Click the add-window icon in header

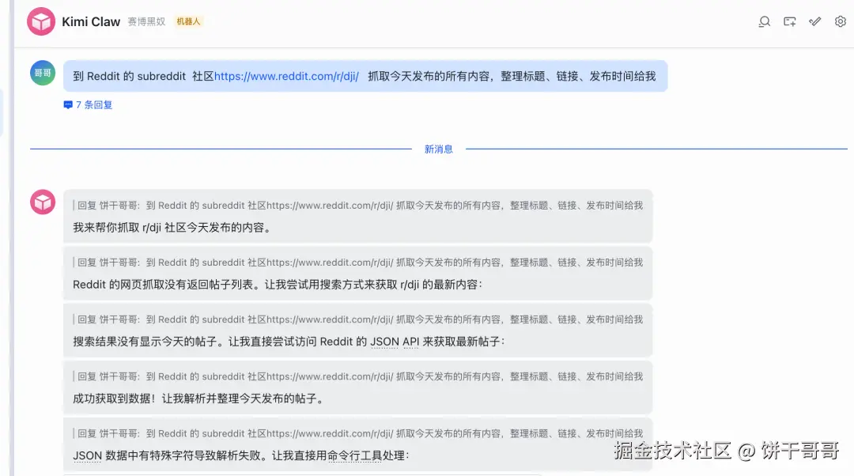790,22
